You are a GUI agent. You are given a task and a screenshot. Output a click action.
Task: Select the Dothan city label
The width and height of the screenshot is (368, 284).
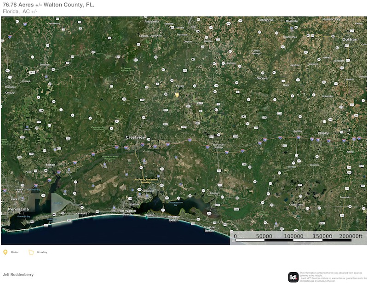pyautogui.click(x=350, y=40)
